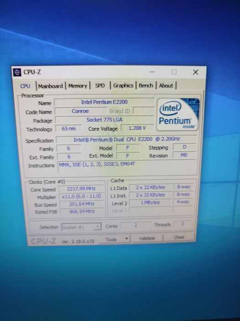
Task: Click the Bus Speed value '201.64 MHz'
Action: click(x=82, y=204)
